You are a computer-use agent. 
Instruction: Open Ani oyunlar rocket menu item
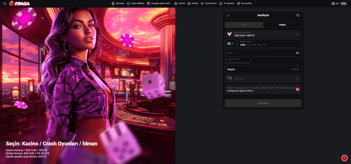244,3
